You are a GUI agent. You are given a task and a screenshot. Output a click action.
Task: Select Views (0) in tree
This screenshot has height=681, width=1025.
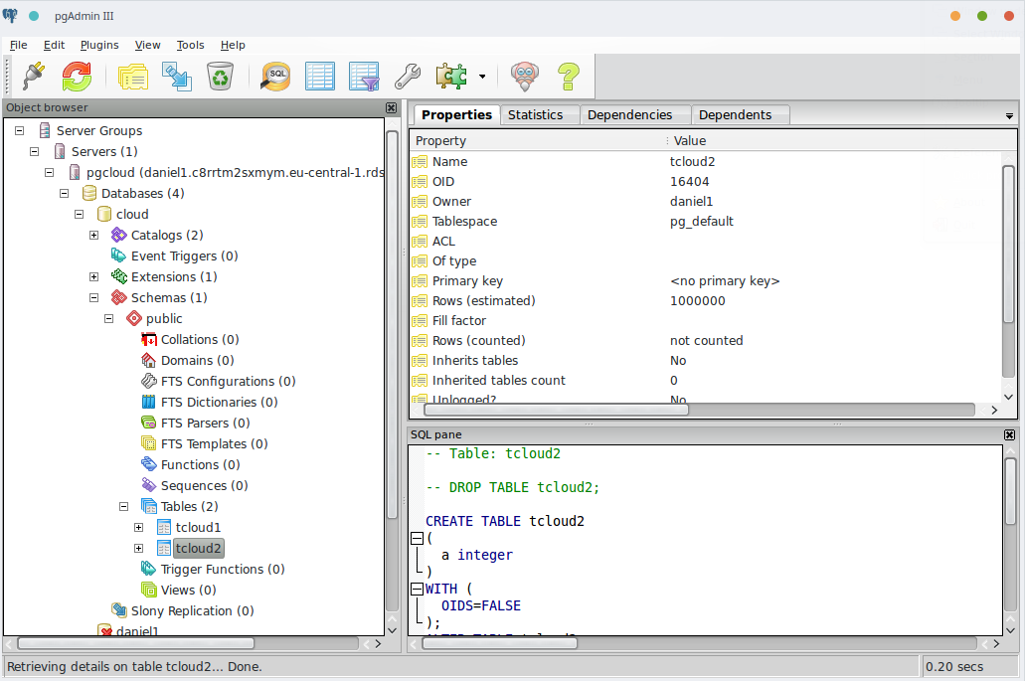point(188,591)
